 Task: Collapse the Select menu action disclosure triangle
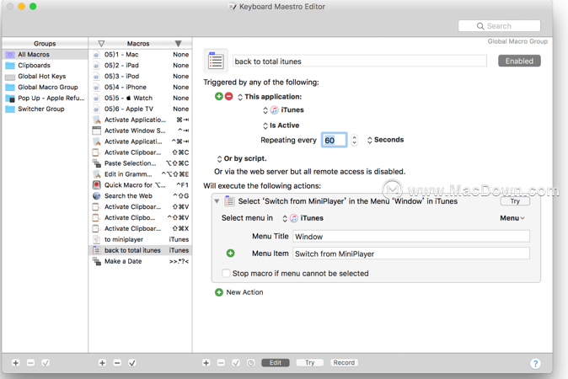pyautogui.click(x=217, y=201)
